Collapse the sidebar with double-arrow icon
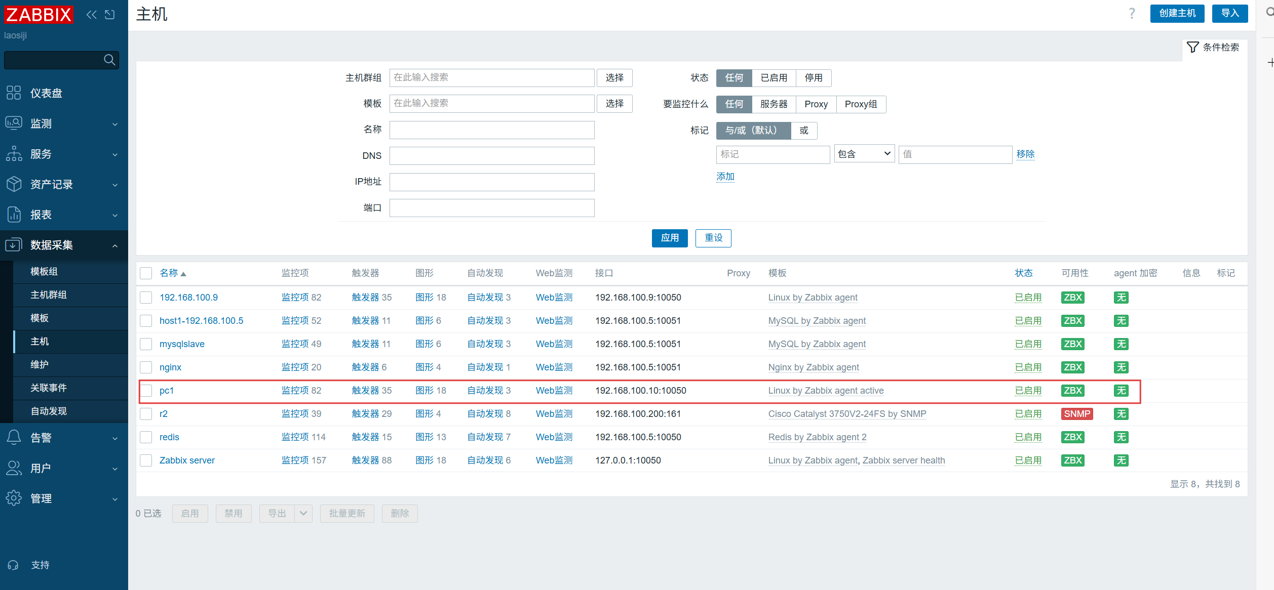 (92, 14)
